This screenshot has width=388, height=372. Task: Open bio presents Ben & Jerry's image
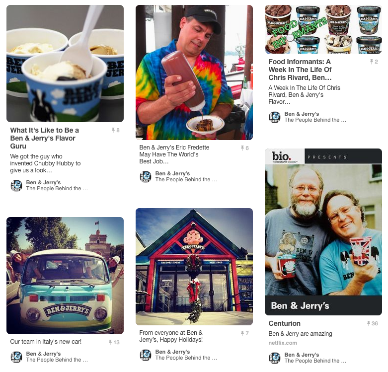[323, 232]
